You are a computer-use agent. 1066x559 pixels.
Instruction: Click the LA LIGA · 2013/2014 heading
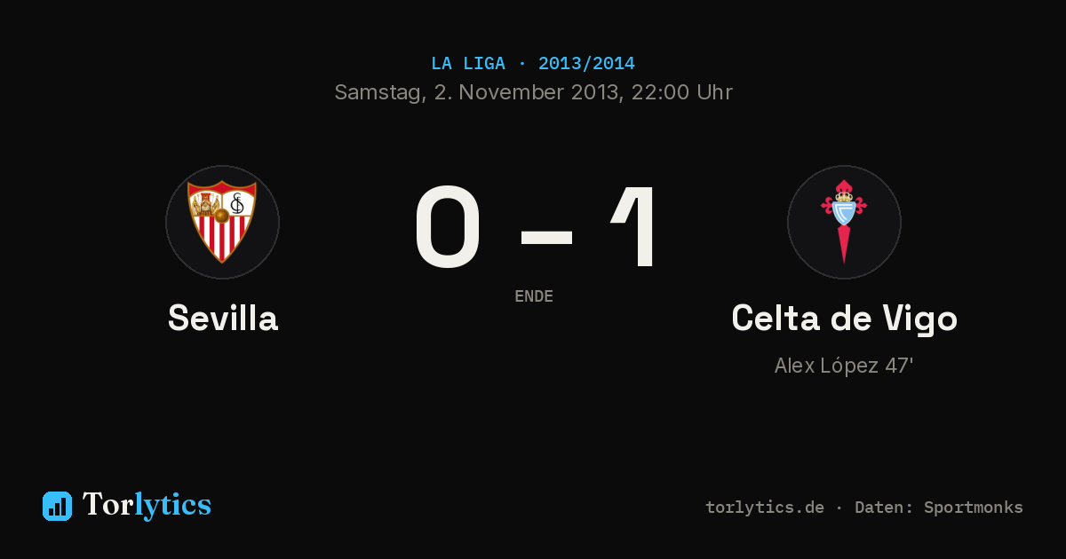tap(533, 64)
